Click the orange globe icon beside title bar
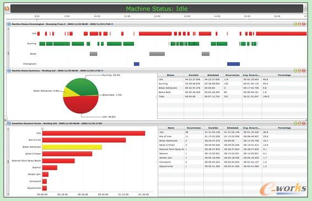This screenshot has height=201, width=312. pyautogui.click(x=7, y=9)
